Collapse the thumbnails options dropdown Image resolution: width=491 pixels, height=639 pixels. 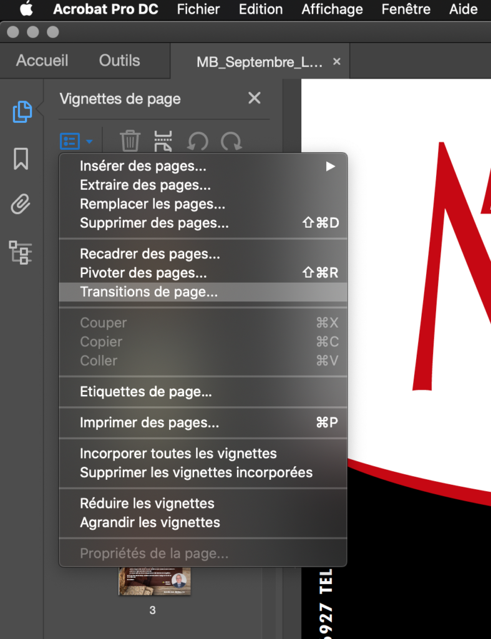(x=76, y=142)
